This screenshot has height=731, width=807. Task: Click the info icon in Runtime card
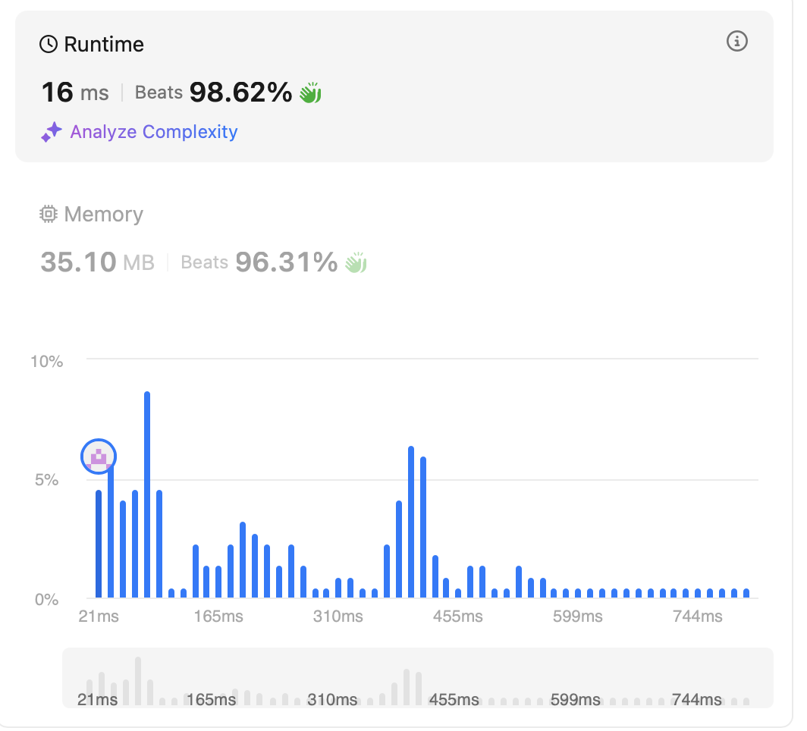point(736,42)
